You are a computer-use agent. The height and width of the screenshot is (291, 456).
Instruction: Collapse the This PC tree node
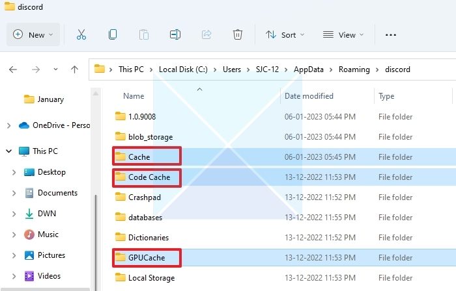pyautogui.click(x=8, y=151)
